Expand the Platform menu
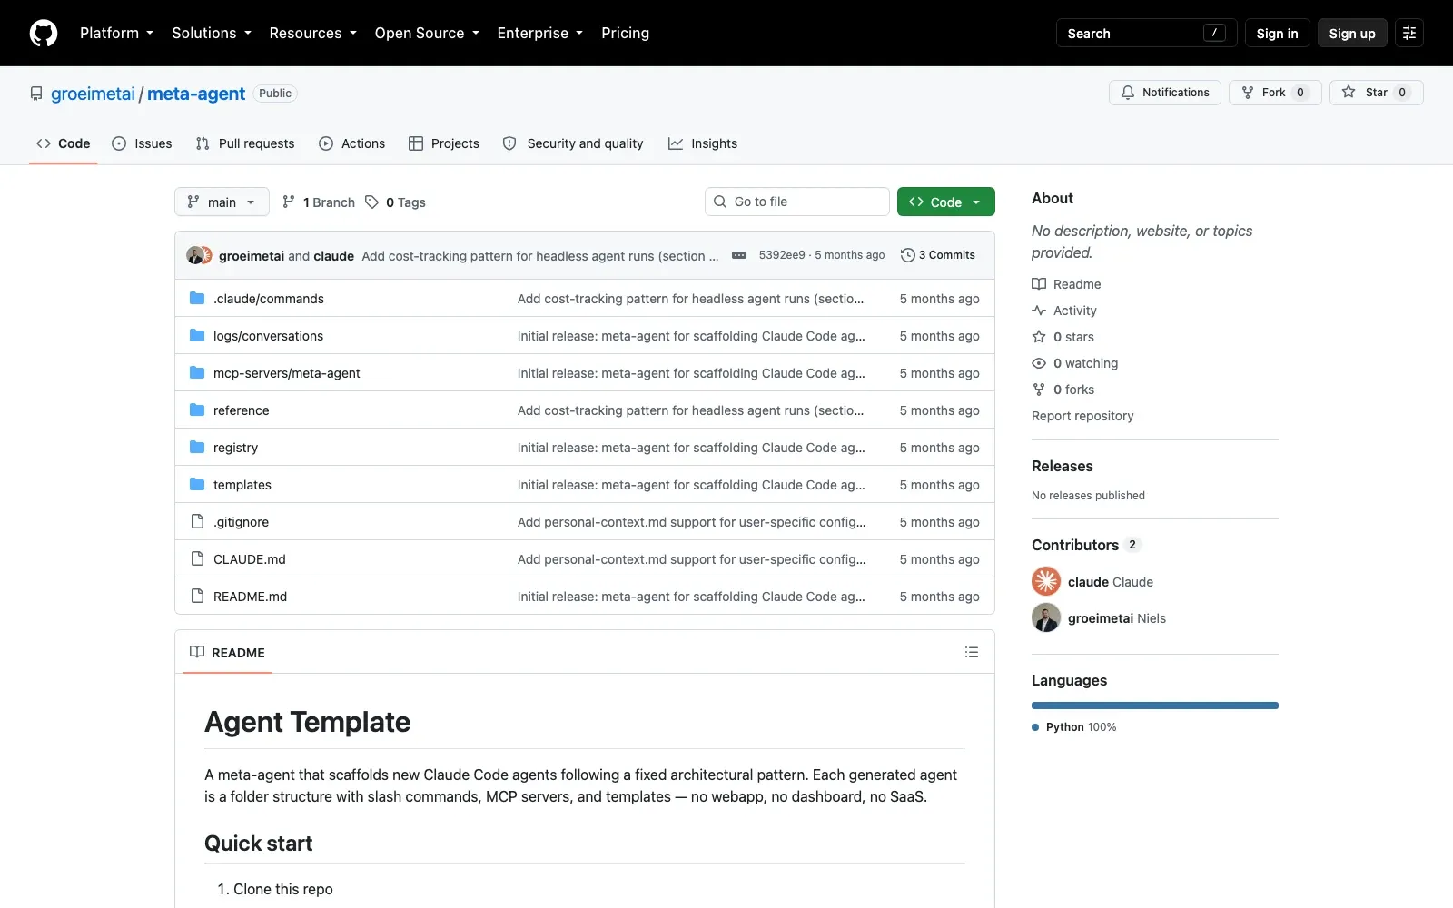The width and height of the screenshot is (1453, 908). (x=116, y=33)
